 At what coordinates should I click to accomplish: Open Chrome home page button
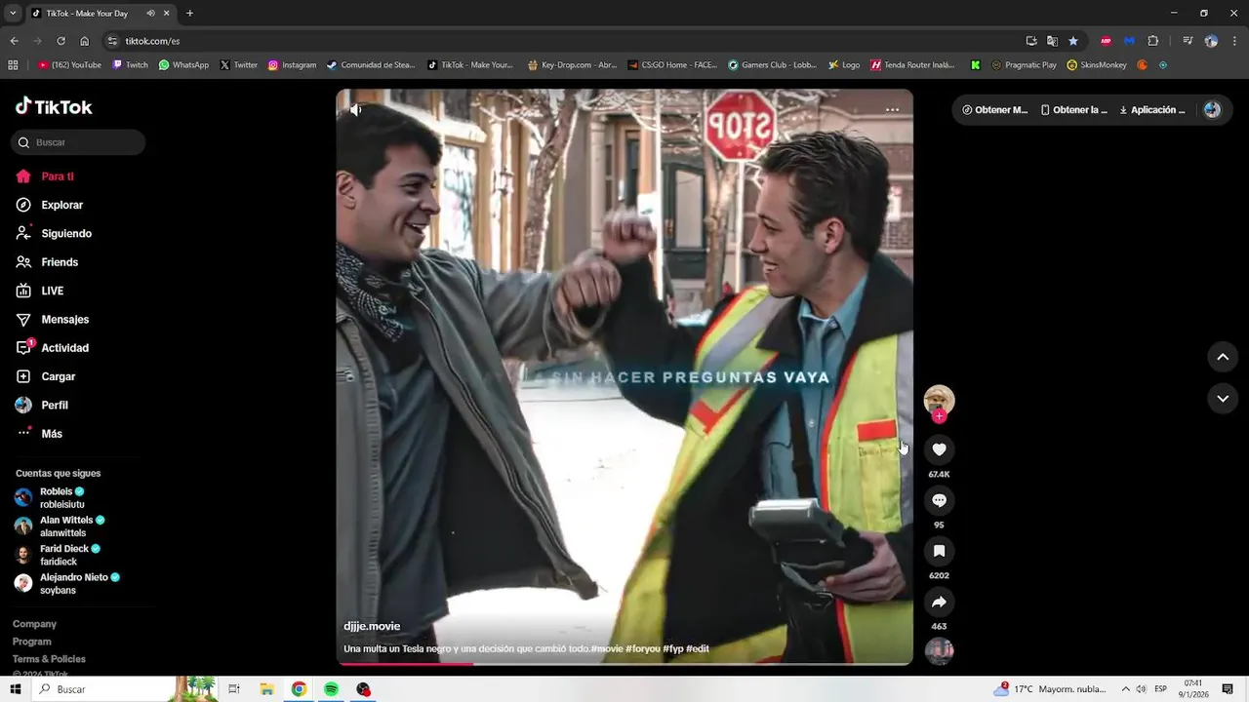coord(84,41)
